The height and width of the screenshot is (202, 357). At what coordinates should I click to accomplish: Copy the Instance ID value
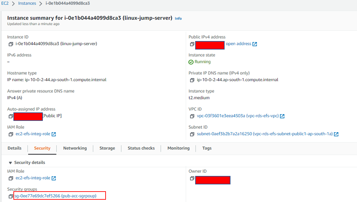pyautogui.click(x=11, y=44)
